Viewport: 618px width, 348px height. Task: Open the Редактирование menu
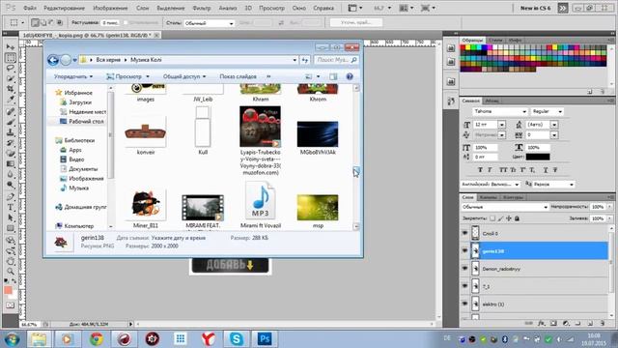tap(64, 8)
